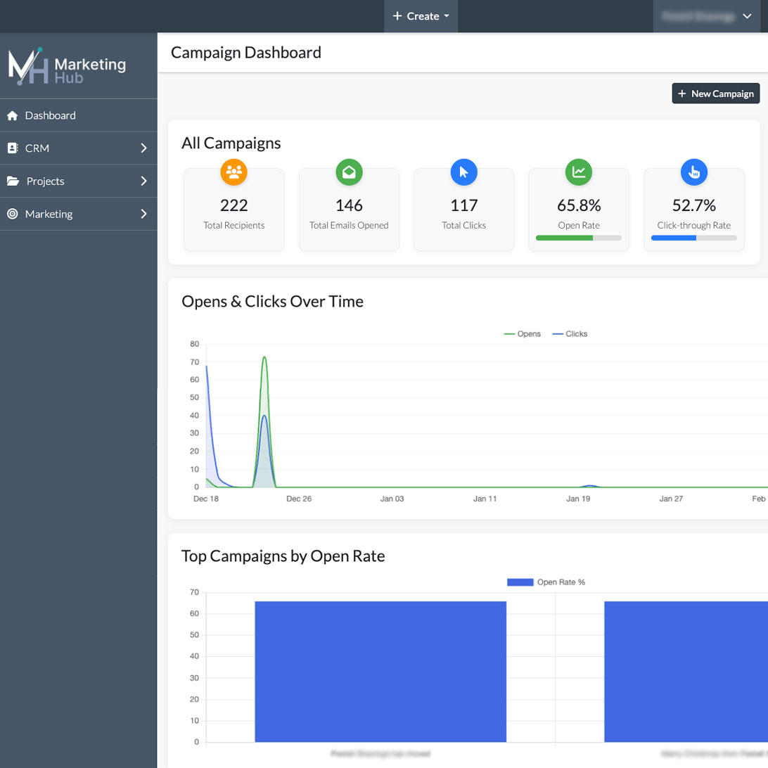Toggle the Opens series in chart legend
This screenshot has width=768, height=768.
[x=523, y=334]
